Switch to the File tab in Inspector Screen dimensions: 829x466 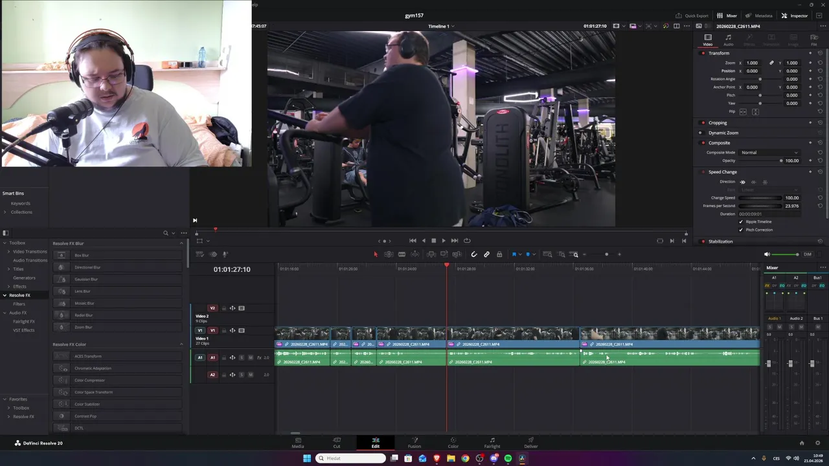[814, 40]
